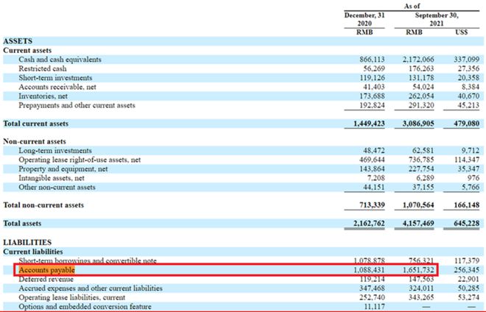Click the Inventories, net row label
Viewport: 486px width, 312px height.
pyautogui.click(x=43, y=96)
